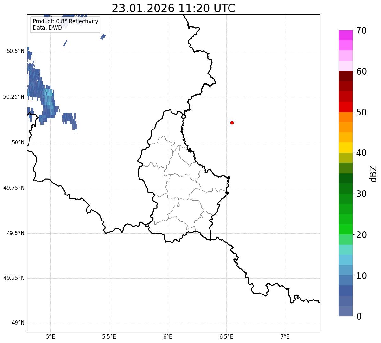Image resolution: width=381 pixels, height=343 pixels.
Task: Click the 10 dBZ colorbar label
Action: pyautogui.click(x=361, y=276)
